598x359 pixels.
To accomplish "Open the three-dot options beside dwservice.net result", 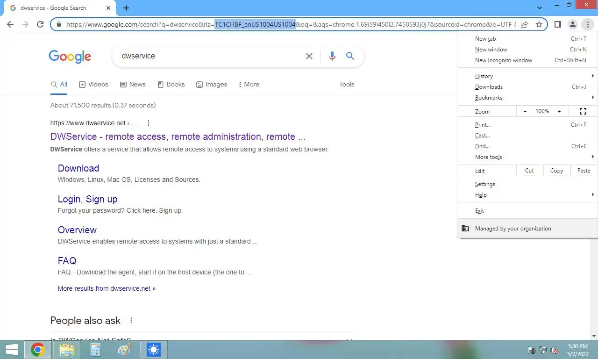I will point(149,123).
